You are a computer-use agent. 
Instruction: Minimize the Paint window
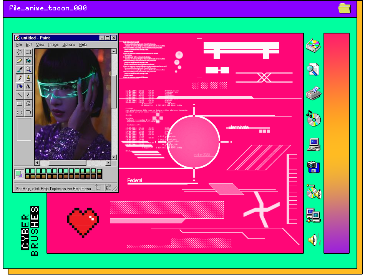102,38
